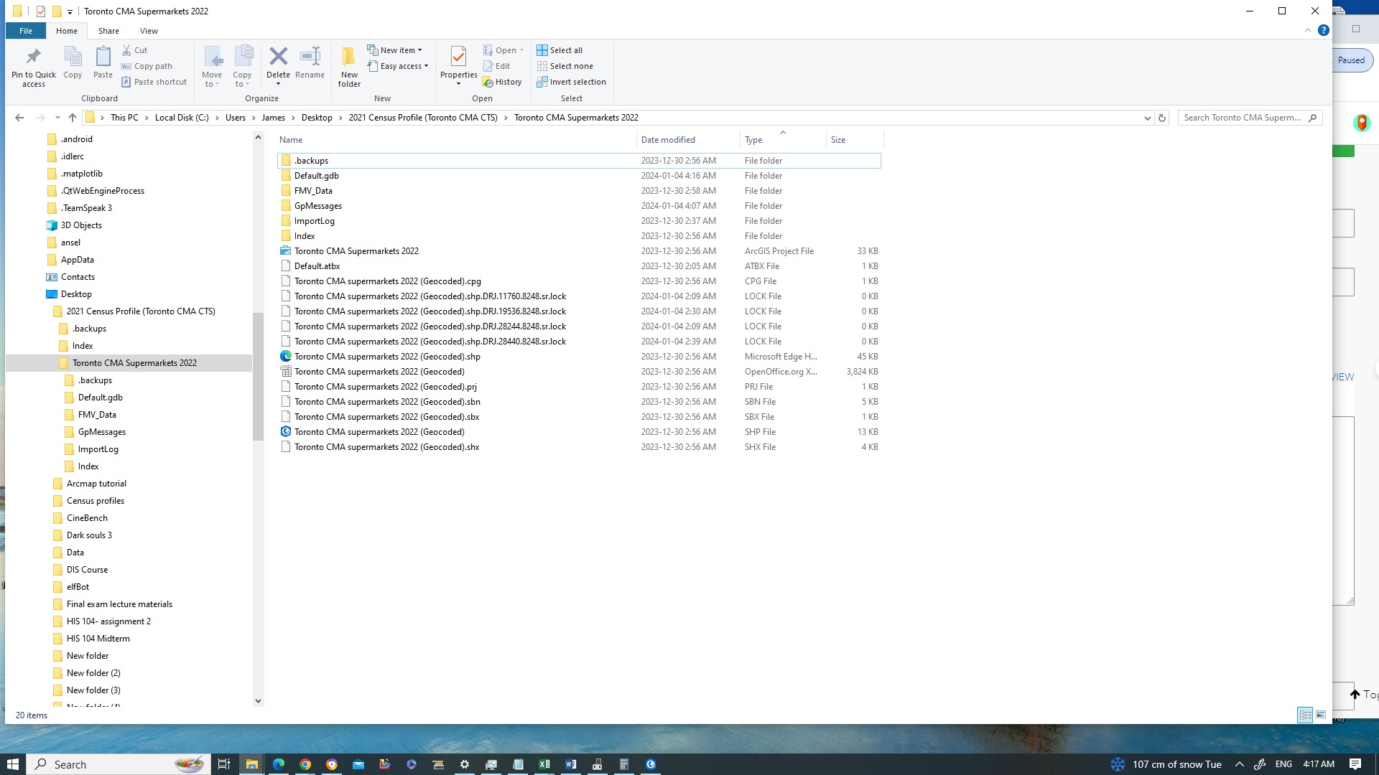Open the Move to dropdown
1379x775 pixels.
[213, 68]
